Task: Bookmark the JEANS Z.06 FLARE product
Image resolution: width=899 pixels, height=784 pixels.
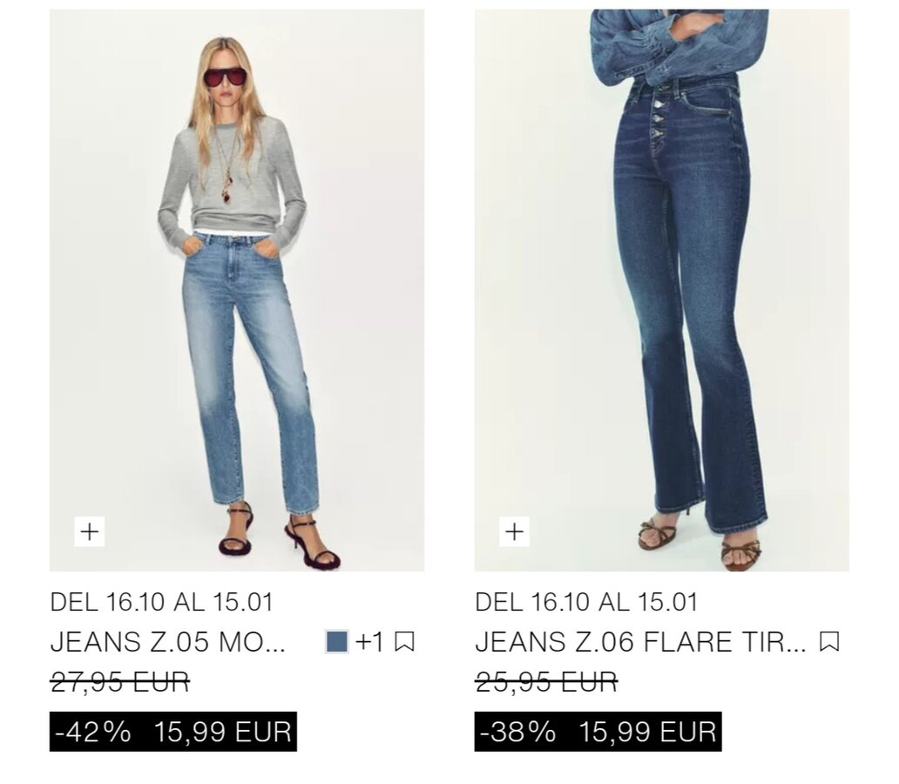Action: tap(829, 641)
